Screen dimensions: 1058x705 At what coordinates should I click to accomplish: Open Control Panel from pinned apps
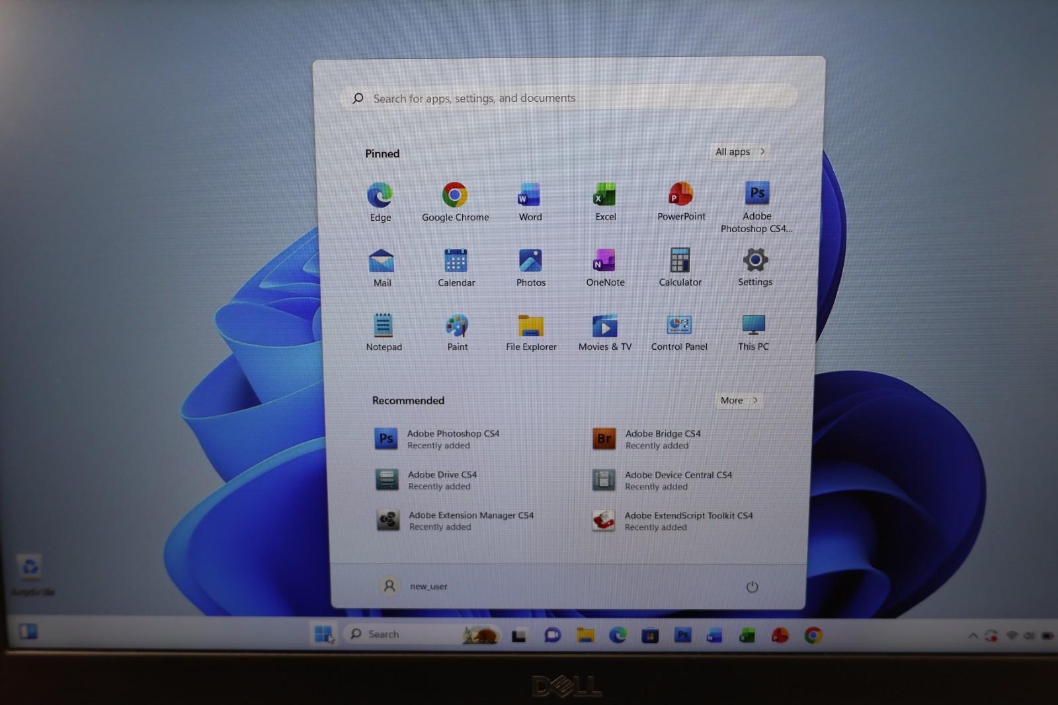pos(679,332)
